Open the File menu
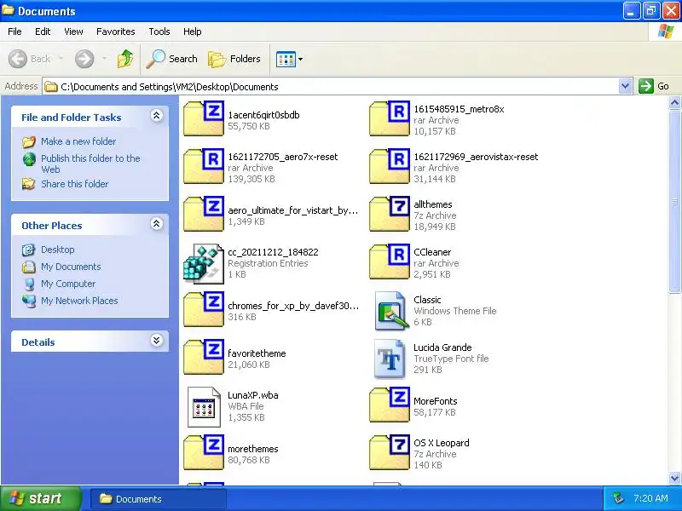 point(14,32)
